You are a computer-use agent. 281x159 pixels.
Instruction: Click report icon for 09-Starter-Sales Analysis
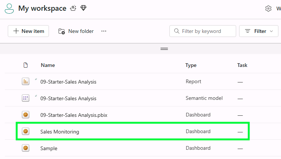pos(26,82)
